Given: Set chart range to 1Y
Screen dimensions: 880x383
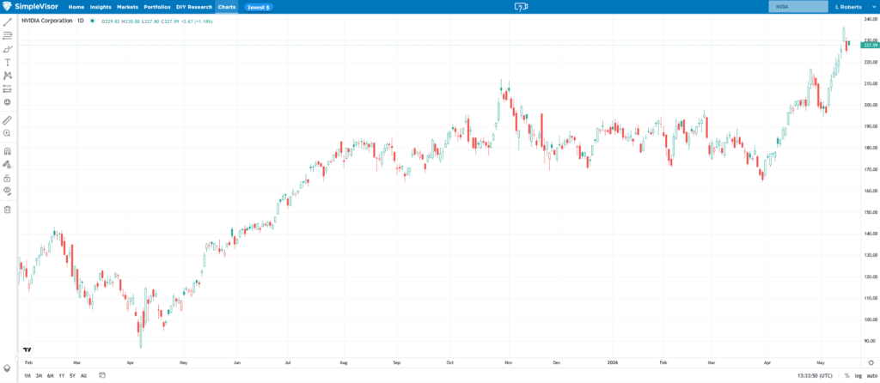Looking at the screenshot, I should [x=62, y=375].
